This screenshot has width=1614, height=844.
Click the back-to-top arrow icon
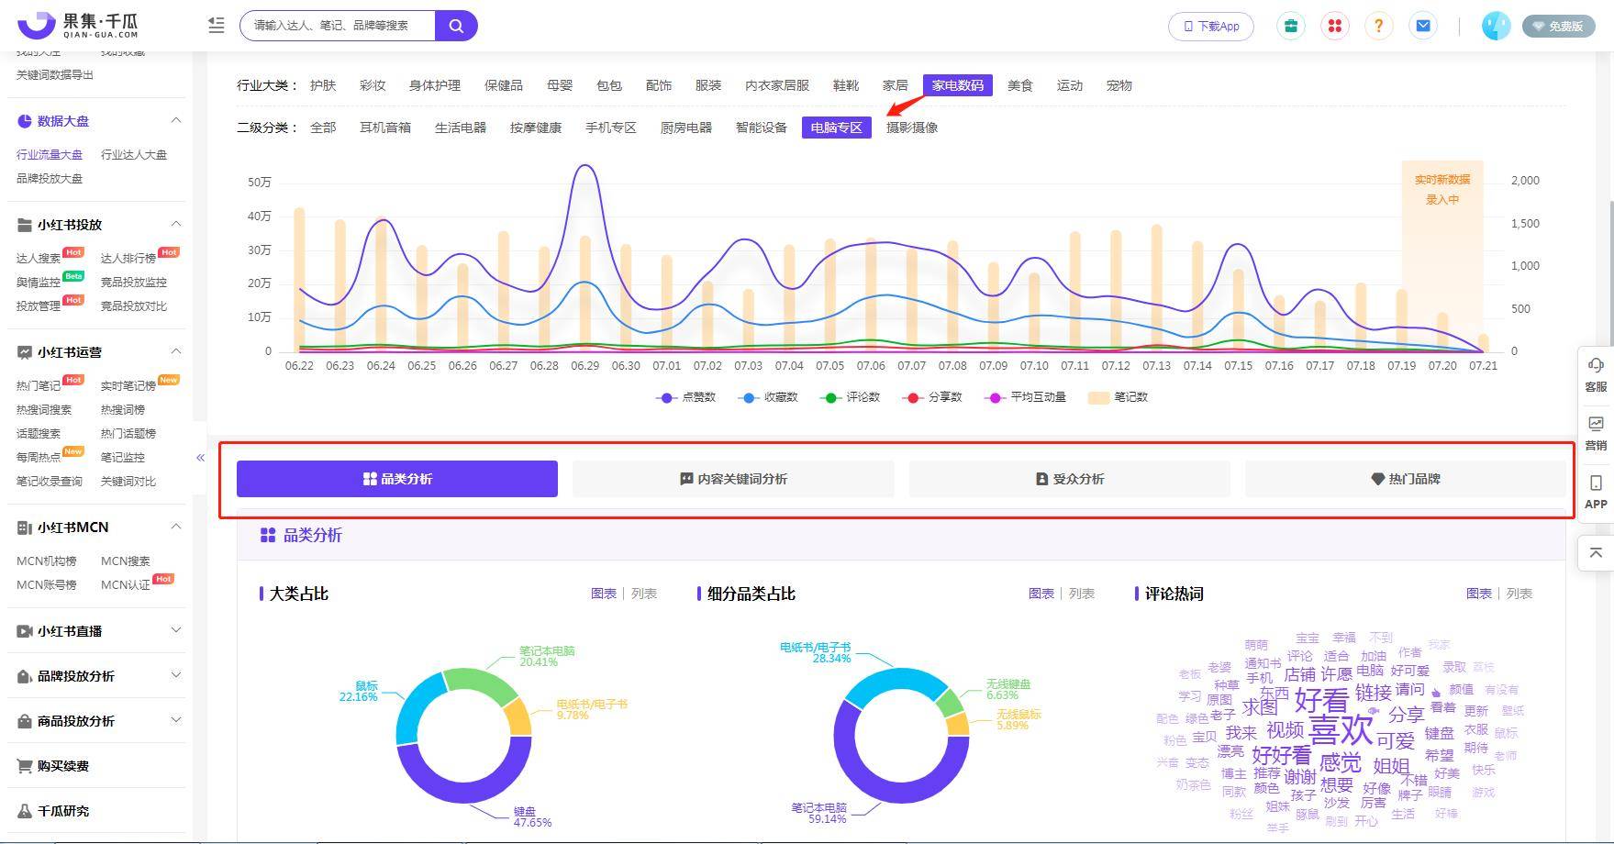coord(1596,552)
